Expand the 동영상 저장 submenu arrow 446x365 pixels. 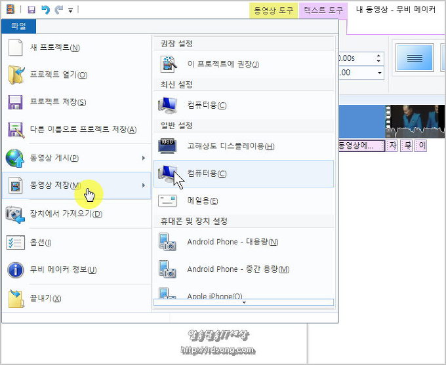point(144,185)
